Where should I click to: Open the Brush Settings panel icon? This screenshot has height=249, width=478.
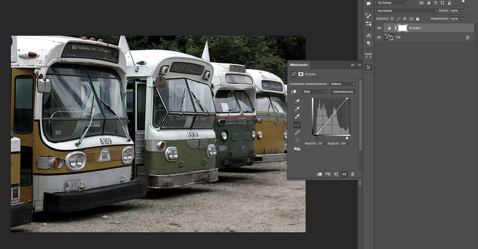[x=368, y=15]
